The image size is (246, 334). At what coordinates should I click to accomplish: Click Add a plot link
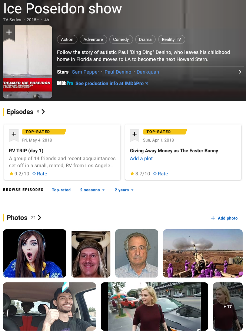pyautogui.click(x=141, y=159)
